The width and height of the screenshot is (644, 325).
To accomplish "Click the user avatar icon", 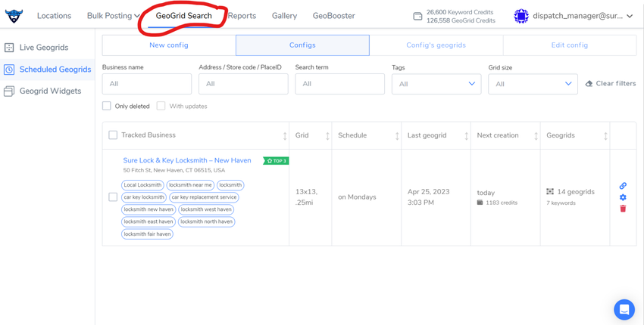I will click(x=521, y=16).
